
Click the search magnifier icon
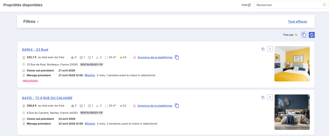click(324, 5)
